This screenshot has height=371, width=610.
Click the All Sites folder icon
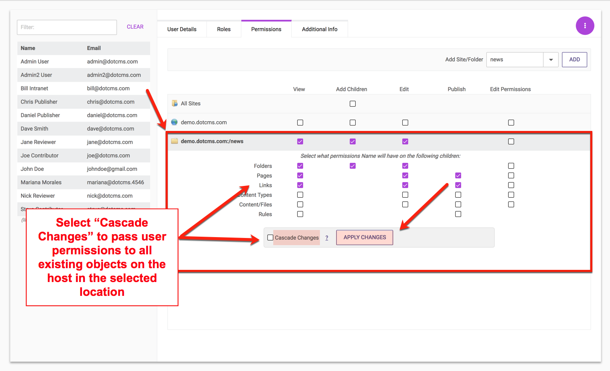174,103
